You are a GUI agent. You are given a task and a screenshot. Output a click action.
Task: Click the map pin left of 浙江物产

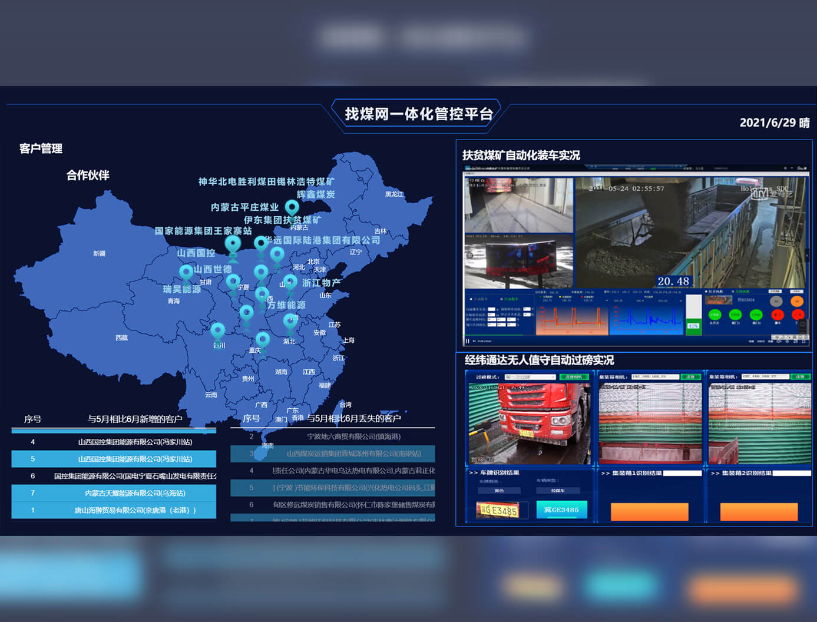coord(290,283)
